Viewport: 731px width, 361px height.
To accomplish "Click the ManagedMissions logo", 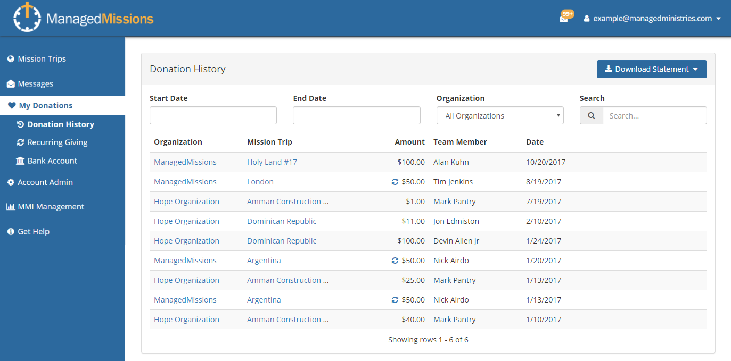I will point(84,18).
